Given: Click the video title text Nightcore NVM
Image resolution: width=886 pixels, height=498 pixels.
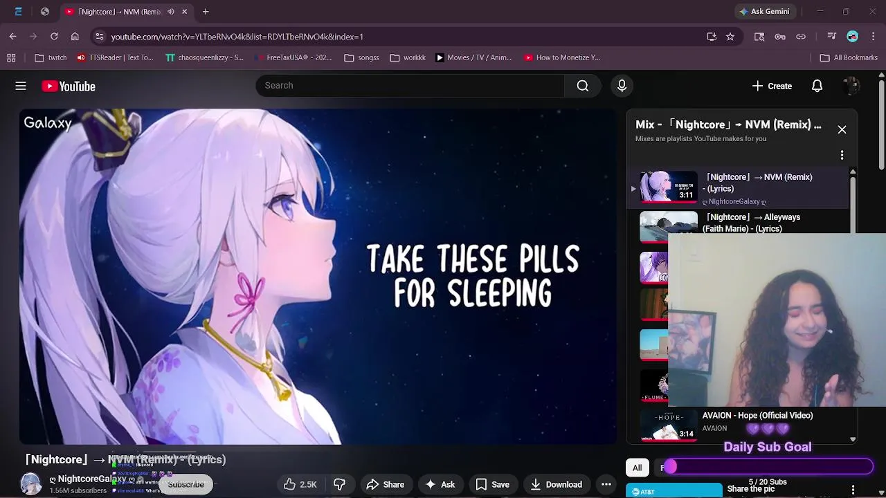Looking at the screenshot, I should click(125, 459).
